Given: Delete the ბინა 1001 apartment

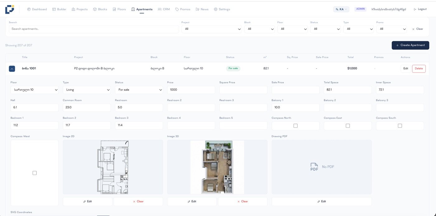Looking at the screenshot, I should [x=419, y=69].
